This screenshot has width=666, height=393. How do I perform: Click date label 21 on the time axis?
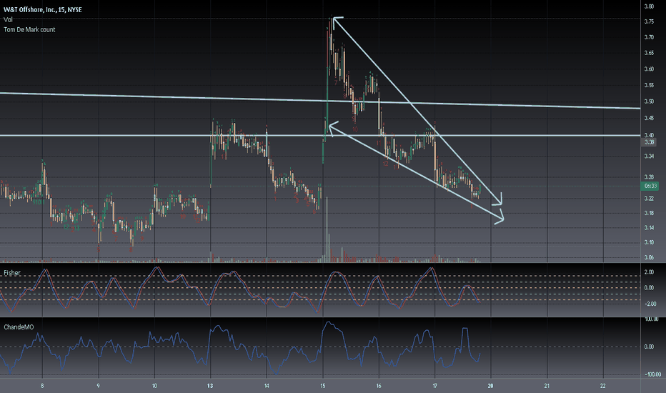[x=547, y=386]
